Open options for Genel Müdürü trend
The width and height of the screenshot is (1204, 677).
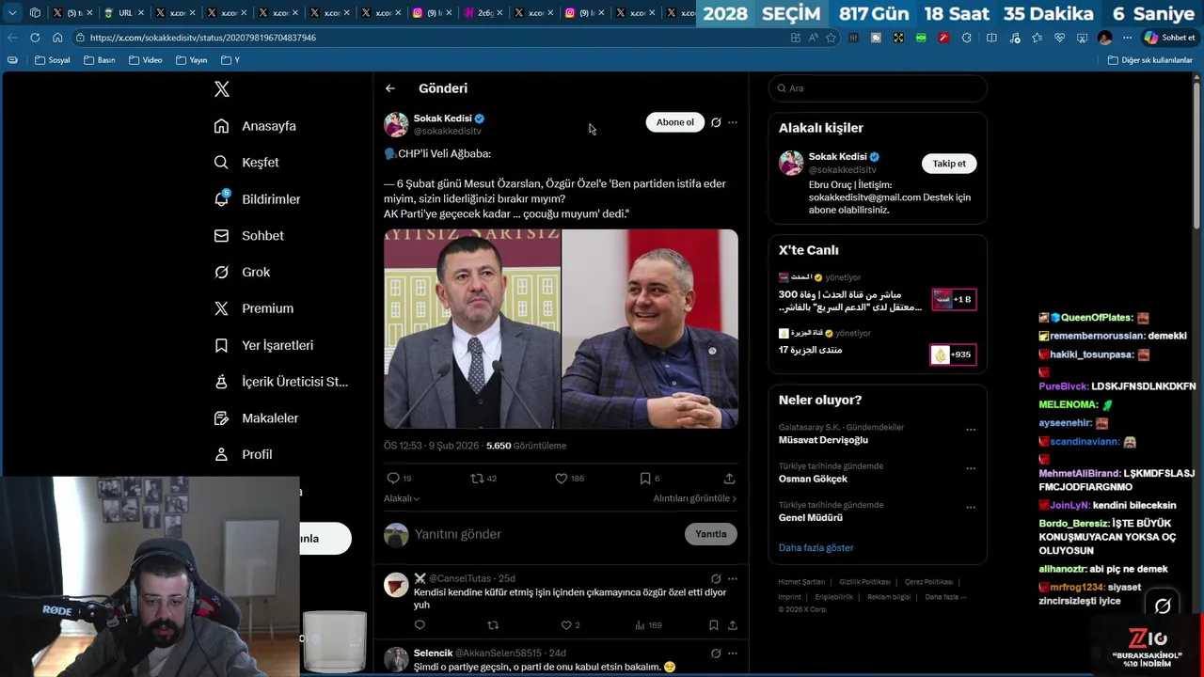coord(971,507)
